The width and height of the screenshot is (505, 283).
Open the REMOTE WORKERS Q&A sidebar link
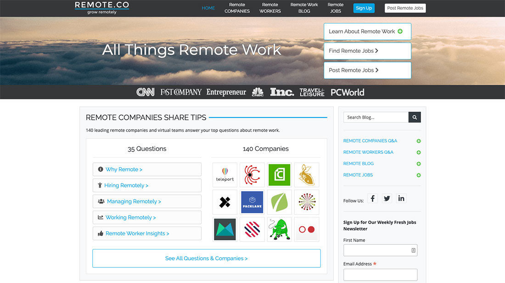(368, 152)
